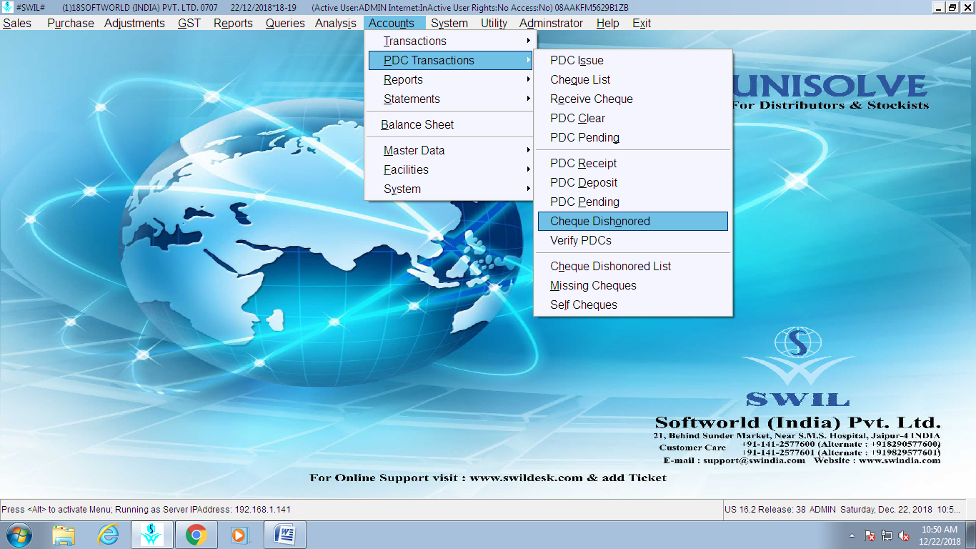Click the SWIL application title bar icon
The height and width of the screenshot is (549, 976).
(7, 7)
